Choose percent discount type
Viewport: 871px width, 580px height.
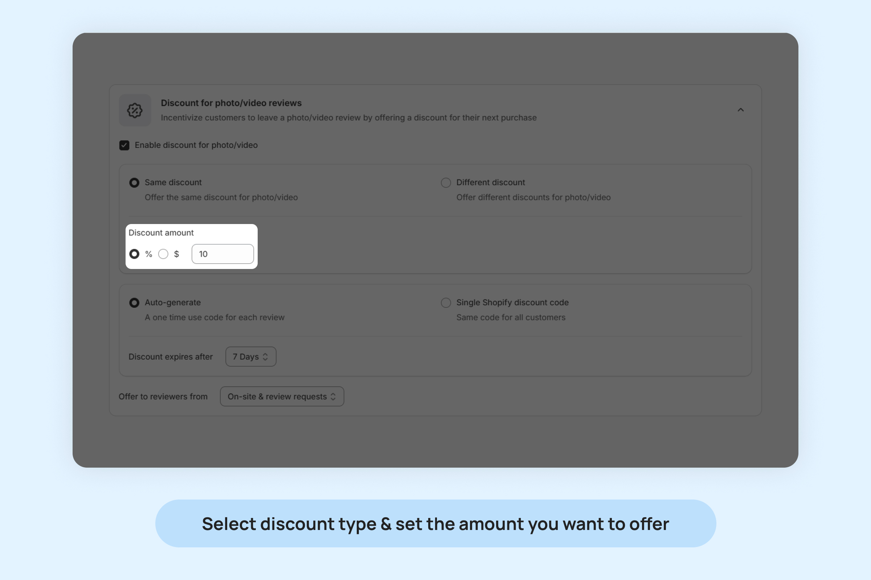tap(134, 254)
